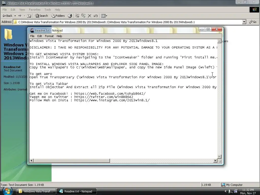260x195 pixels.
Task: Open the Views dropdown button
Action: pyautogui.click(x=104, y=16)
